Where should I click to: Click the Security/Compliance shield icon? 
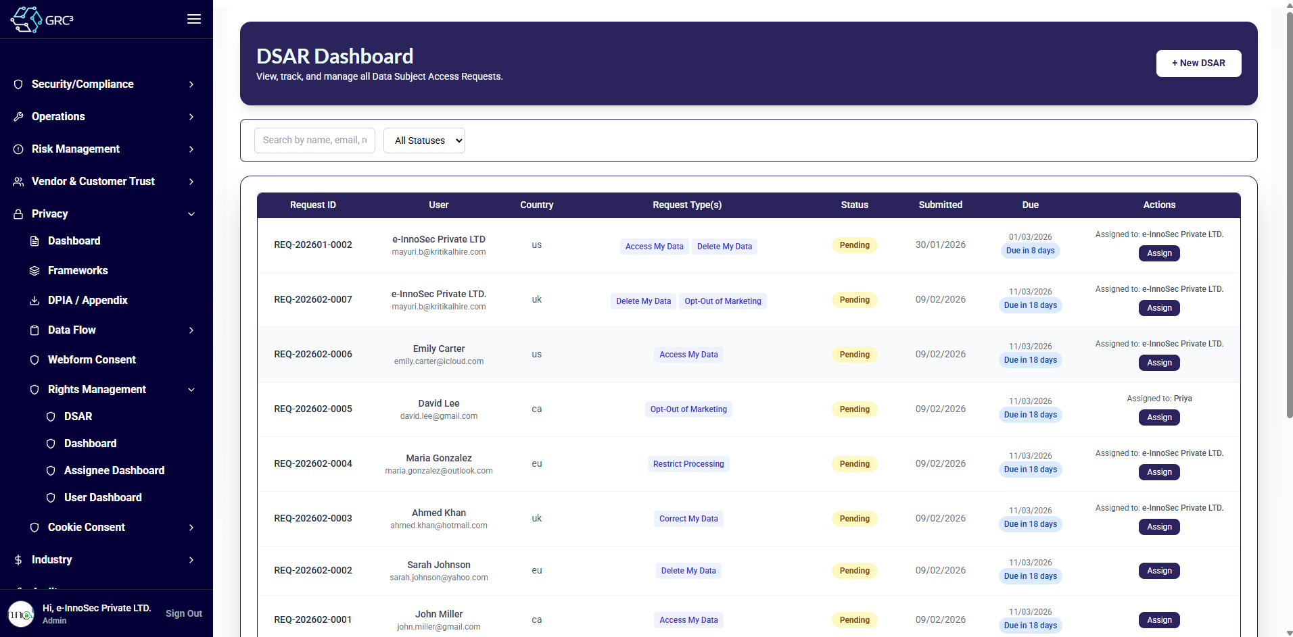18,84
